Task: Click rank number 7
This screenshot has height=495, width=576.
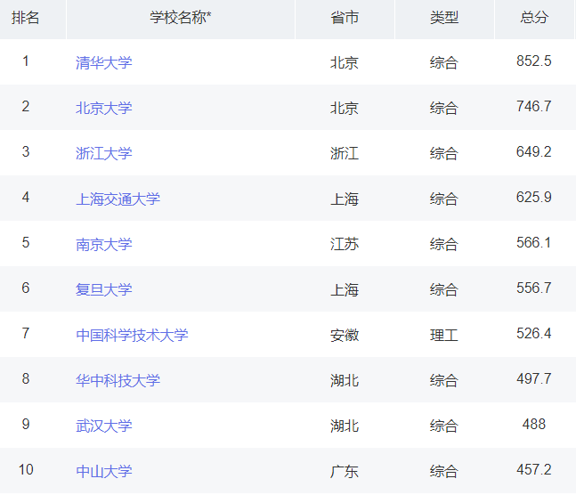Action: (x=26, y=334)
